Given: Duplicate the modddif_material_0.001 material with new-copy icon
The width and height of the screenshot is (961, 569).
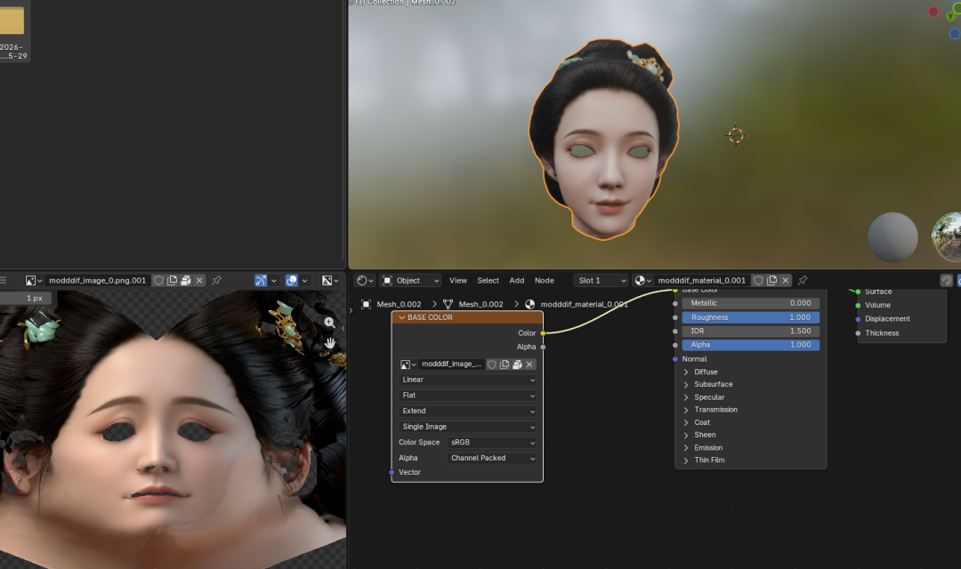Looking at the screenshot, I should (771, 280).
